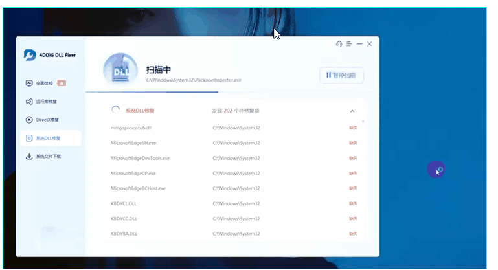Click the 4DDiG DLL Fixer title text
Viewport: 498px width, 270px height.
point(58,55)
